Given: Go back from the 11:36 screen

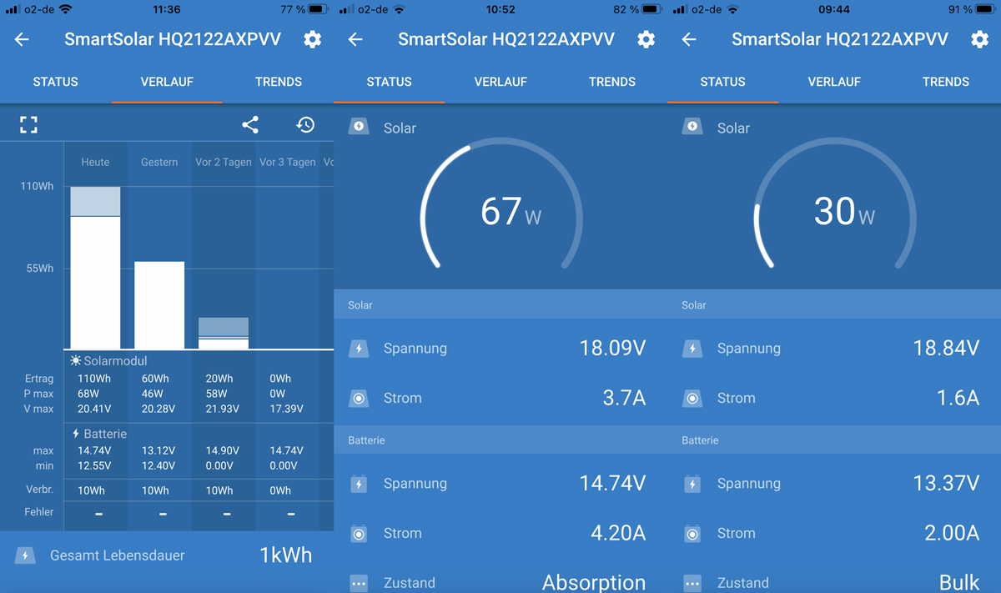Looking at the screenshot, I should 22,39.
